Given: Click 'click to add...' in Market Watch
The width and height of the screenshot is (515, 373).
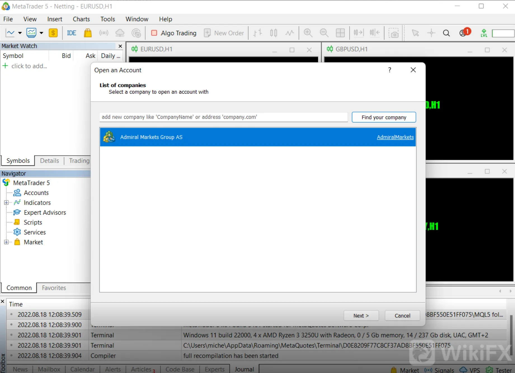Looking at the screenshot, I should pos(29,66).
